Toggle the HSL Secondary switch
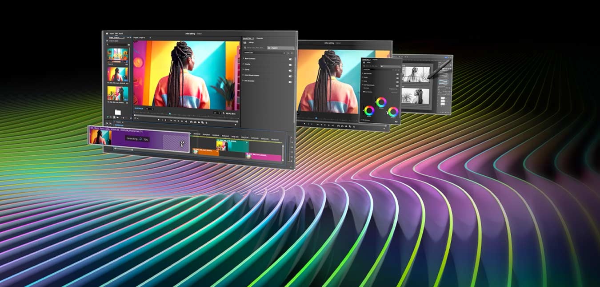 tap(291, 82)
